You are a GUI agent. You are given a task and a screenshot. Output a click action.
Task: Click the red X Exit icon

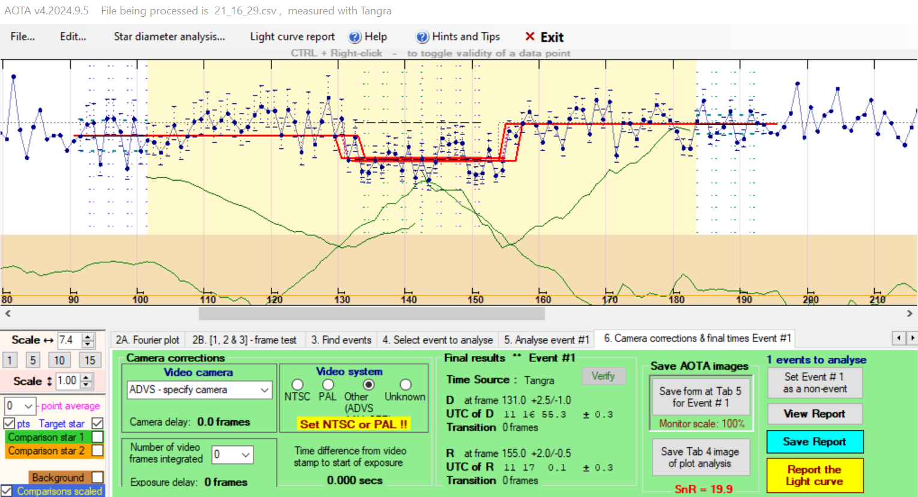(529, 37)
